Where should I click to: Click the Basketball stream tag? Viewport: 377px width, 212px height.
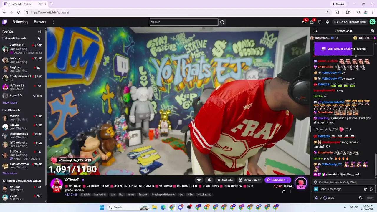tap(100, 195)
